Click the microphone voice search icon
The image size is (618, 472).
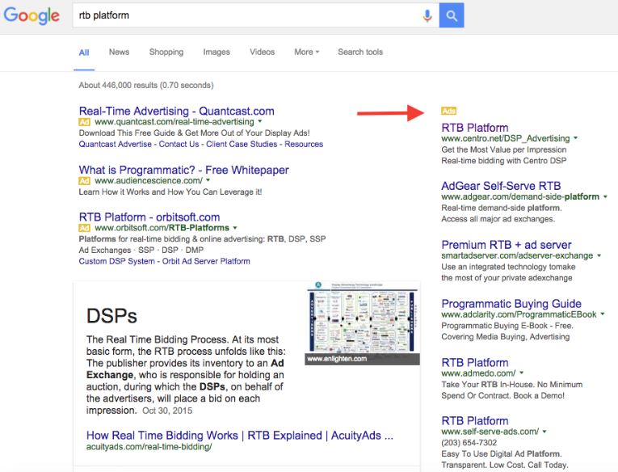(x=427, y=15)
